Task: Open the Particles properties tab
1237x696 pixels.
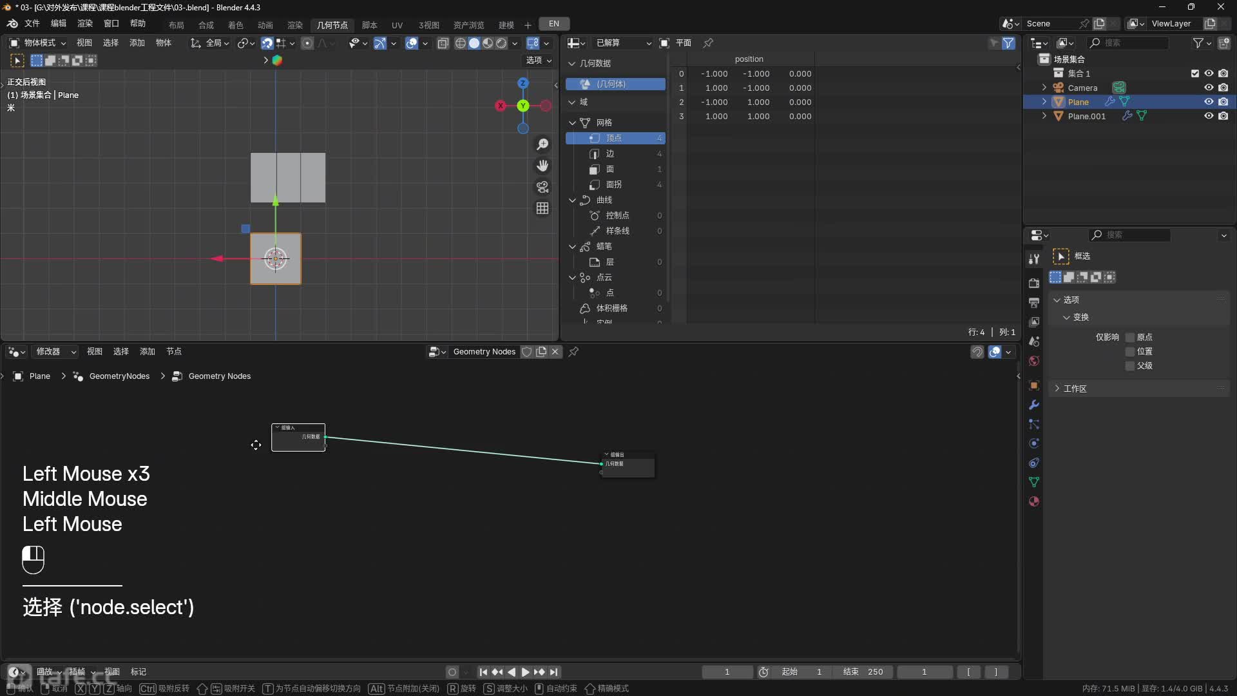Action: pos(1034,424)
